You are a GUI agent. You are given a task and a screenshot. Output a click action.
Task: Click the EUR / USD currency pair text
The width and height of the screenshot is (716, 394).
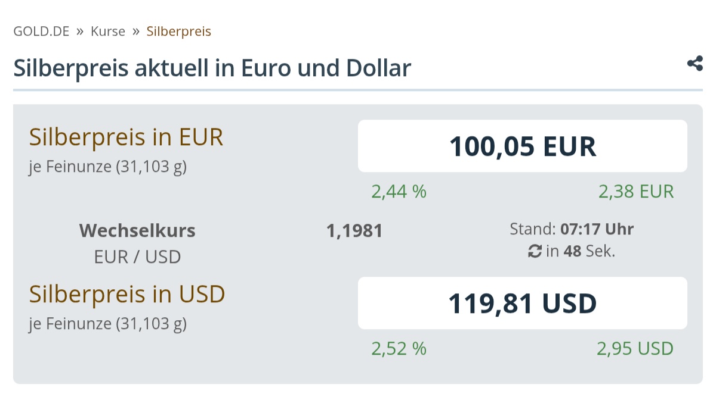click(x=137, y=257)
